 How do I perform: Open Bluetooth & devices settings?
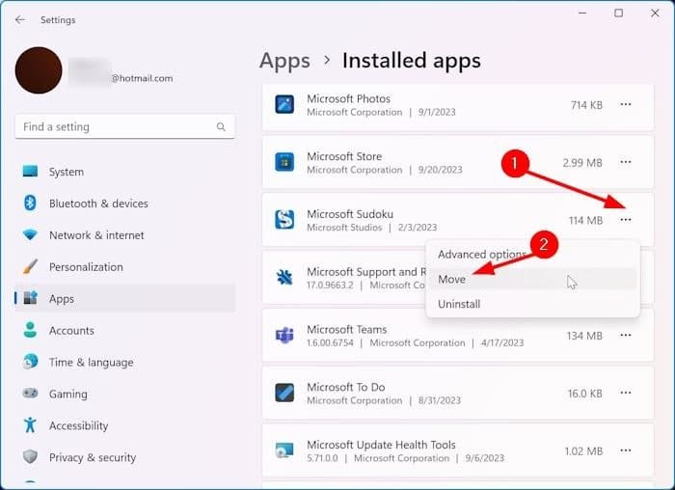(124, 204)
